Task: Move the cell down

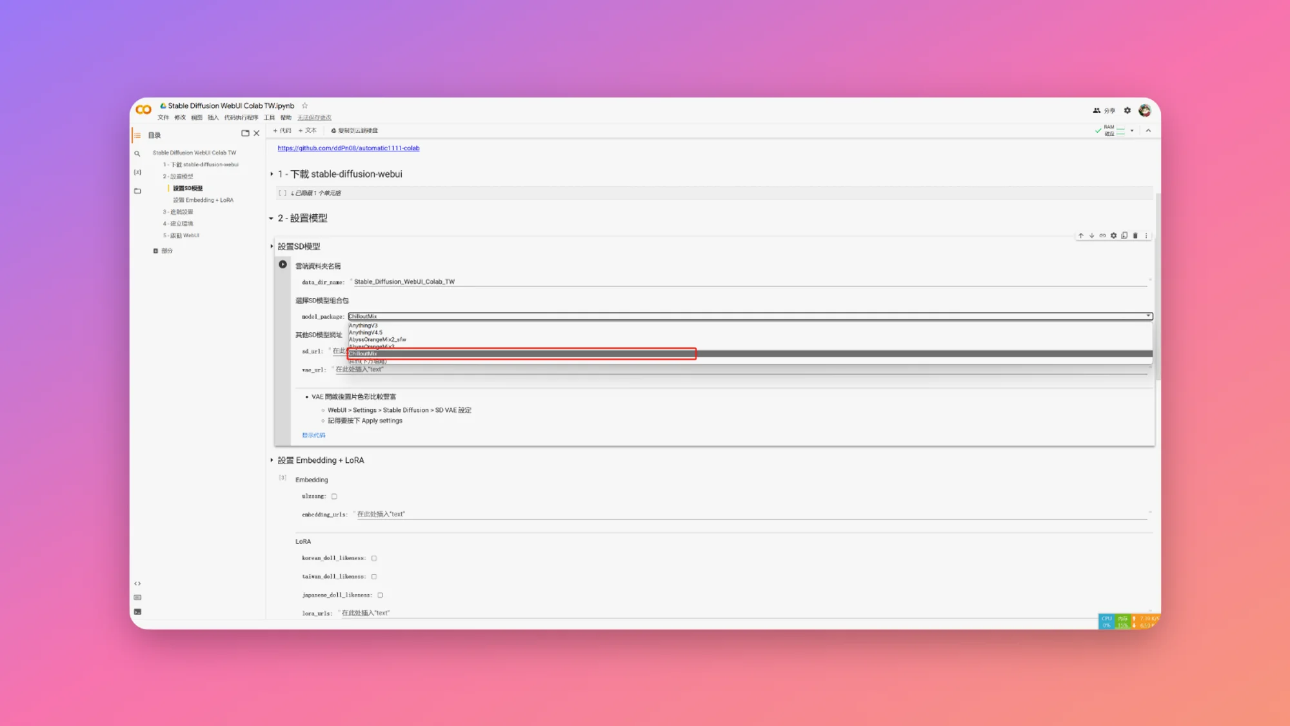Action: (1092, 236)
